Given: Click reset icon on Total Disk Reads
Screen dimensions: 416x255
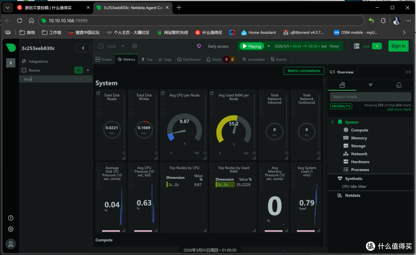Looking at the screenshot, I should [x=98, y=93].
